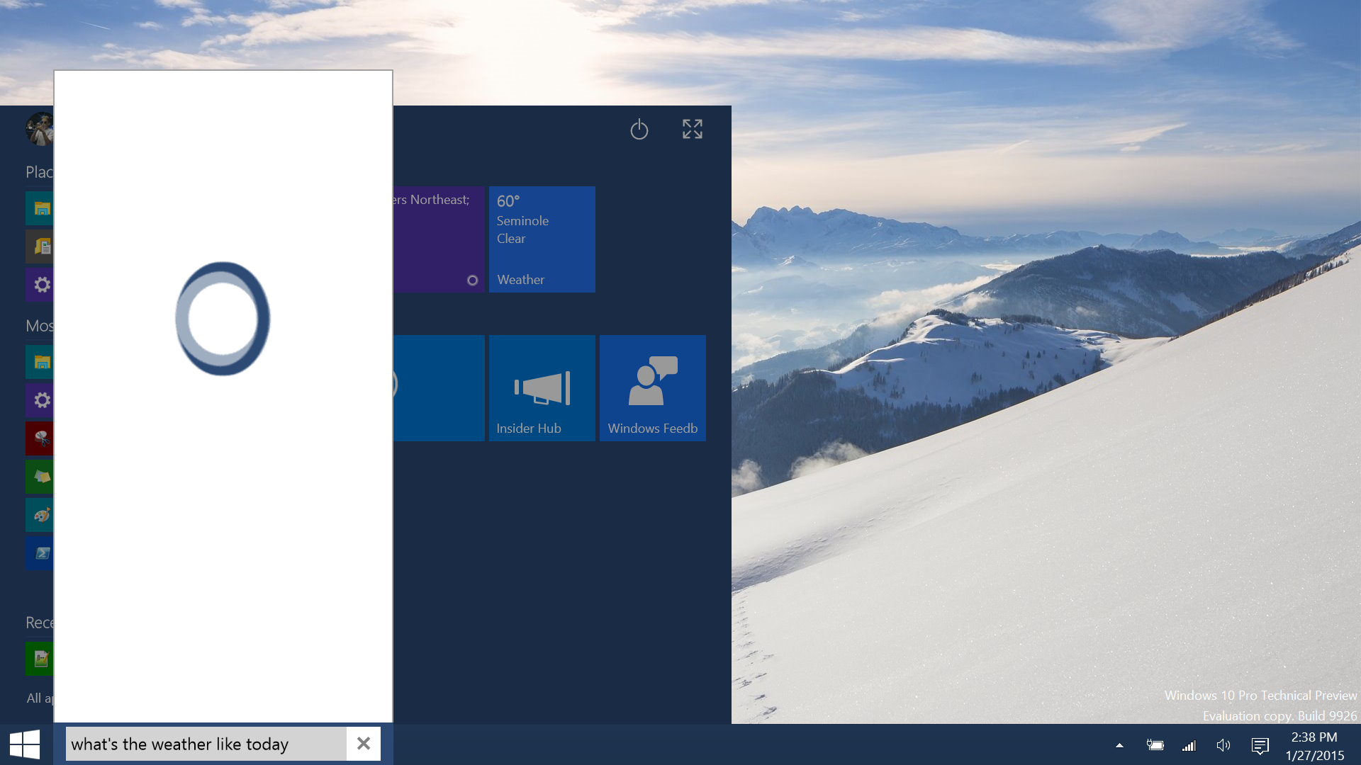Open the Windows Start button
1361x765 pixels.
26,744
